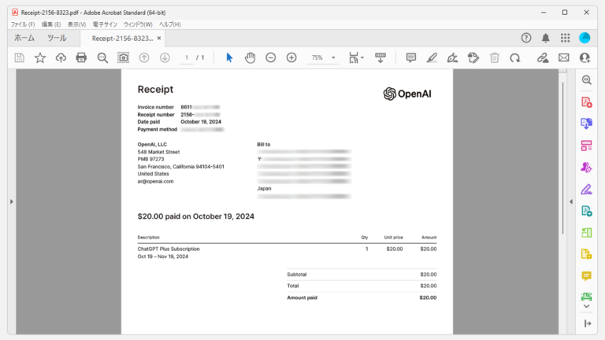Open the ファイル menu

(21, 24)
